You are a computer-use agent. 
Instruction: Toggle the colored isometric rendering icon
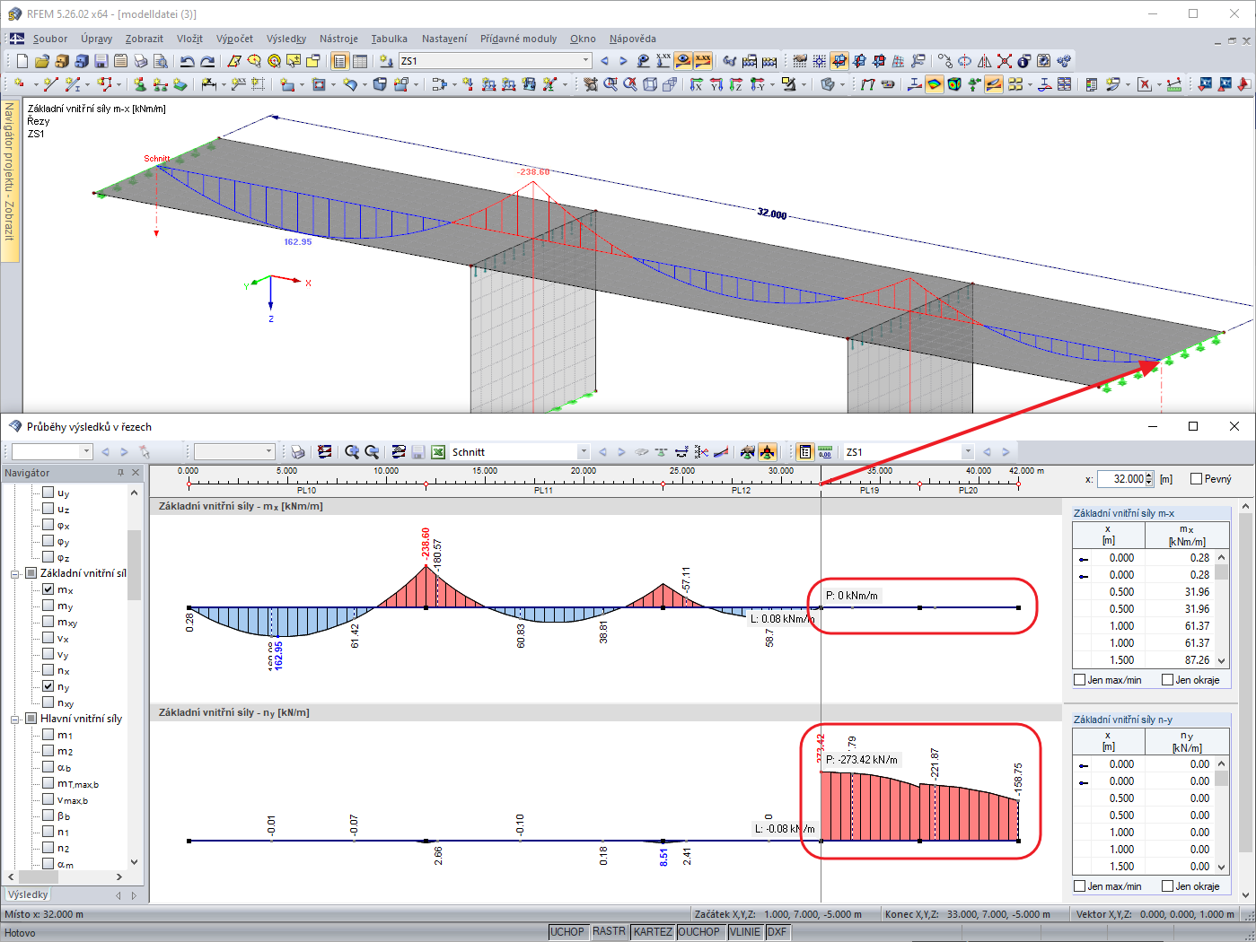(x=954, y=84)
